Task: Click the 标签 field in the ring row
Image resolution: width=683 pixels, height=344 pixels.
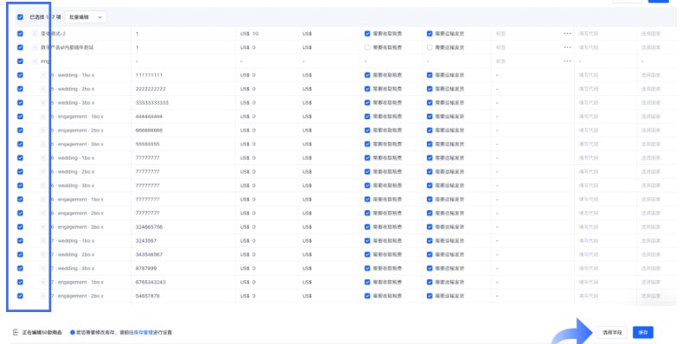Action: (x=501, y=61)
